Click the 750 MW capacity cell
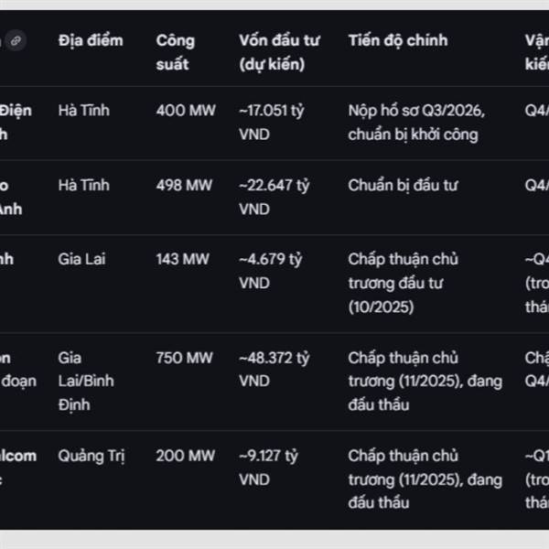The width and height of the screenshot is (549, 549). [x=182, y=358]
